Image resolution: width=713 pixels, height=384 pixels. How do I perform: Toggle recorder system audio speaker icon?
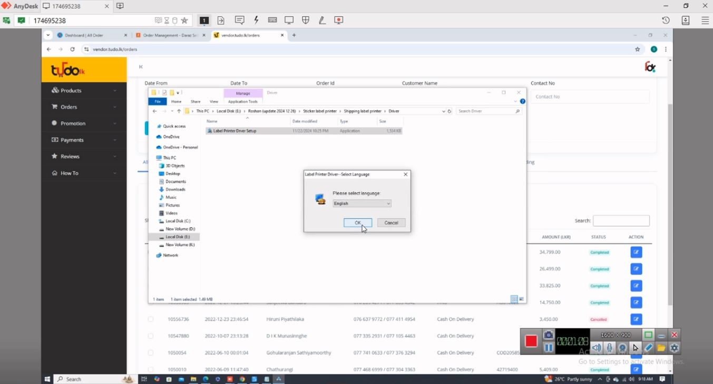[596, 348]
